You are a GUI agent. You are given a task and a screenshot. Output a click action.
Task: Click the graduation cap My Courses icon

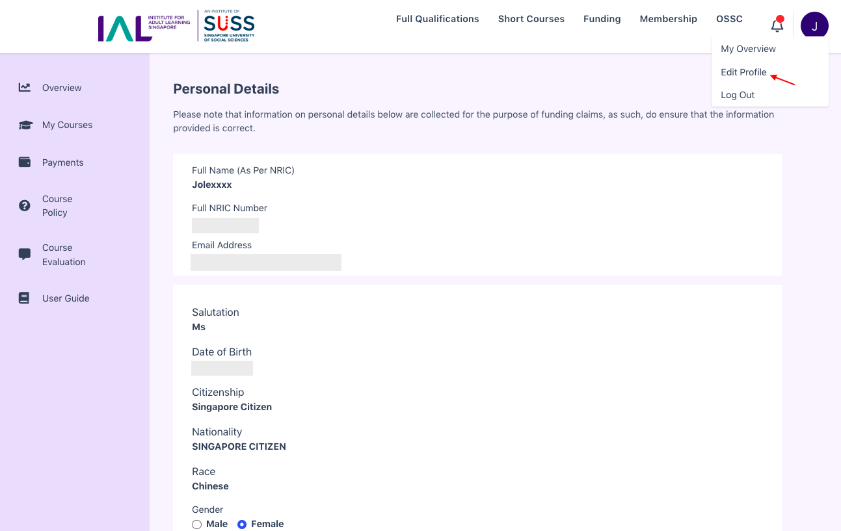(25, 125)
